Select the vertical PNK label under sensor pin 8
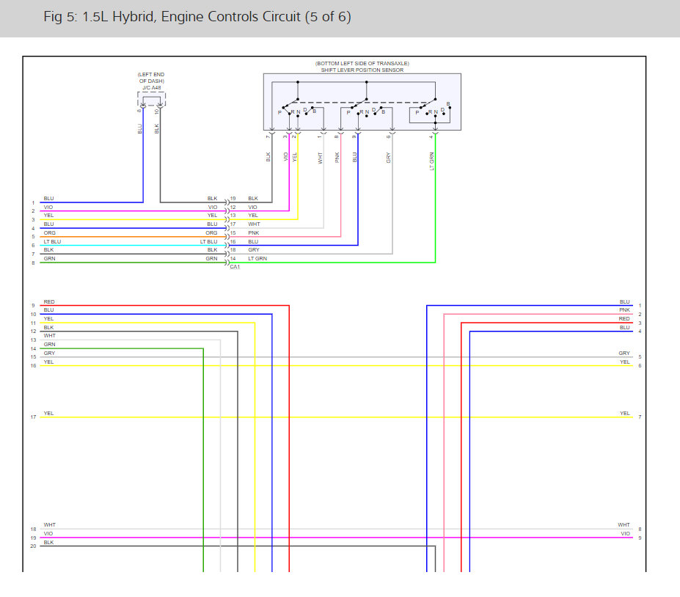The width and height of the screenshot is (680, 597). (x=337, y=158)
